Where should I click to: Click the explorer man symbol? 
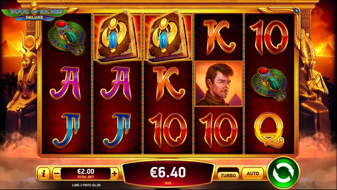pos(219,84)
